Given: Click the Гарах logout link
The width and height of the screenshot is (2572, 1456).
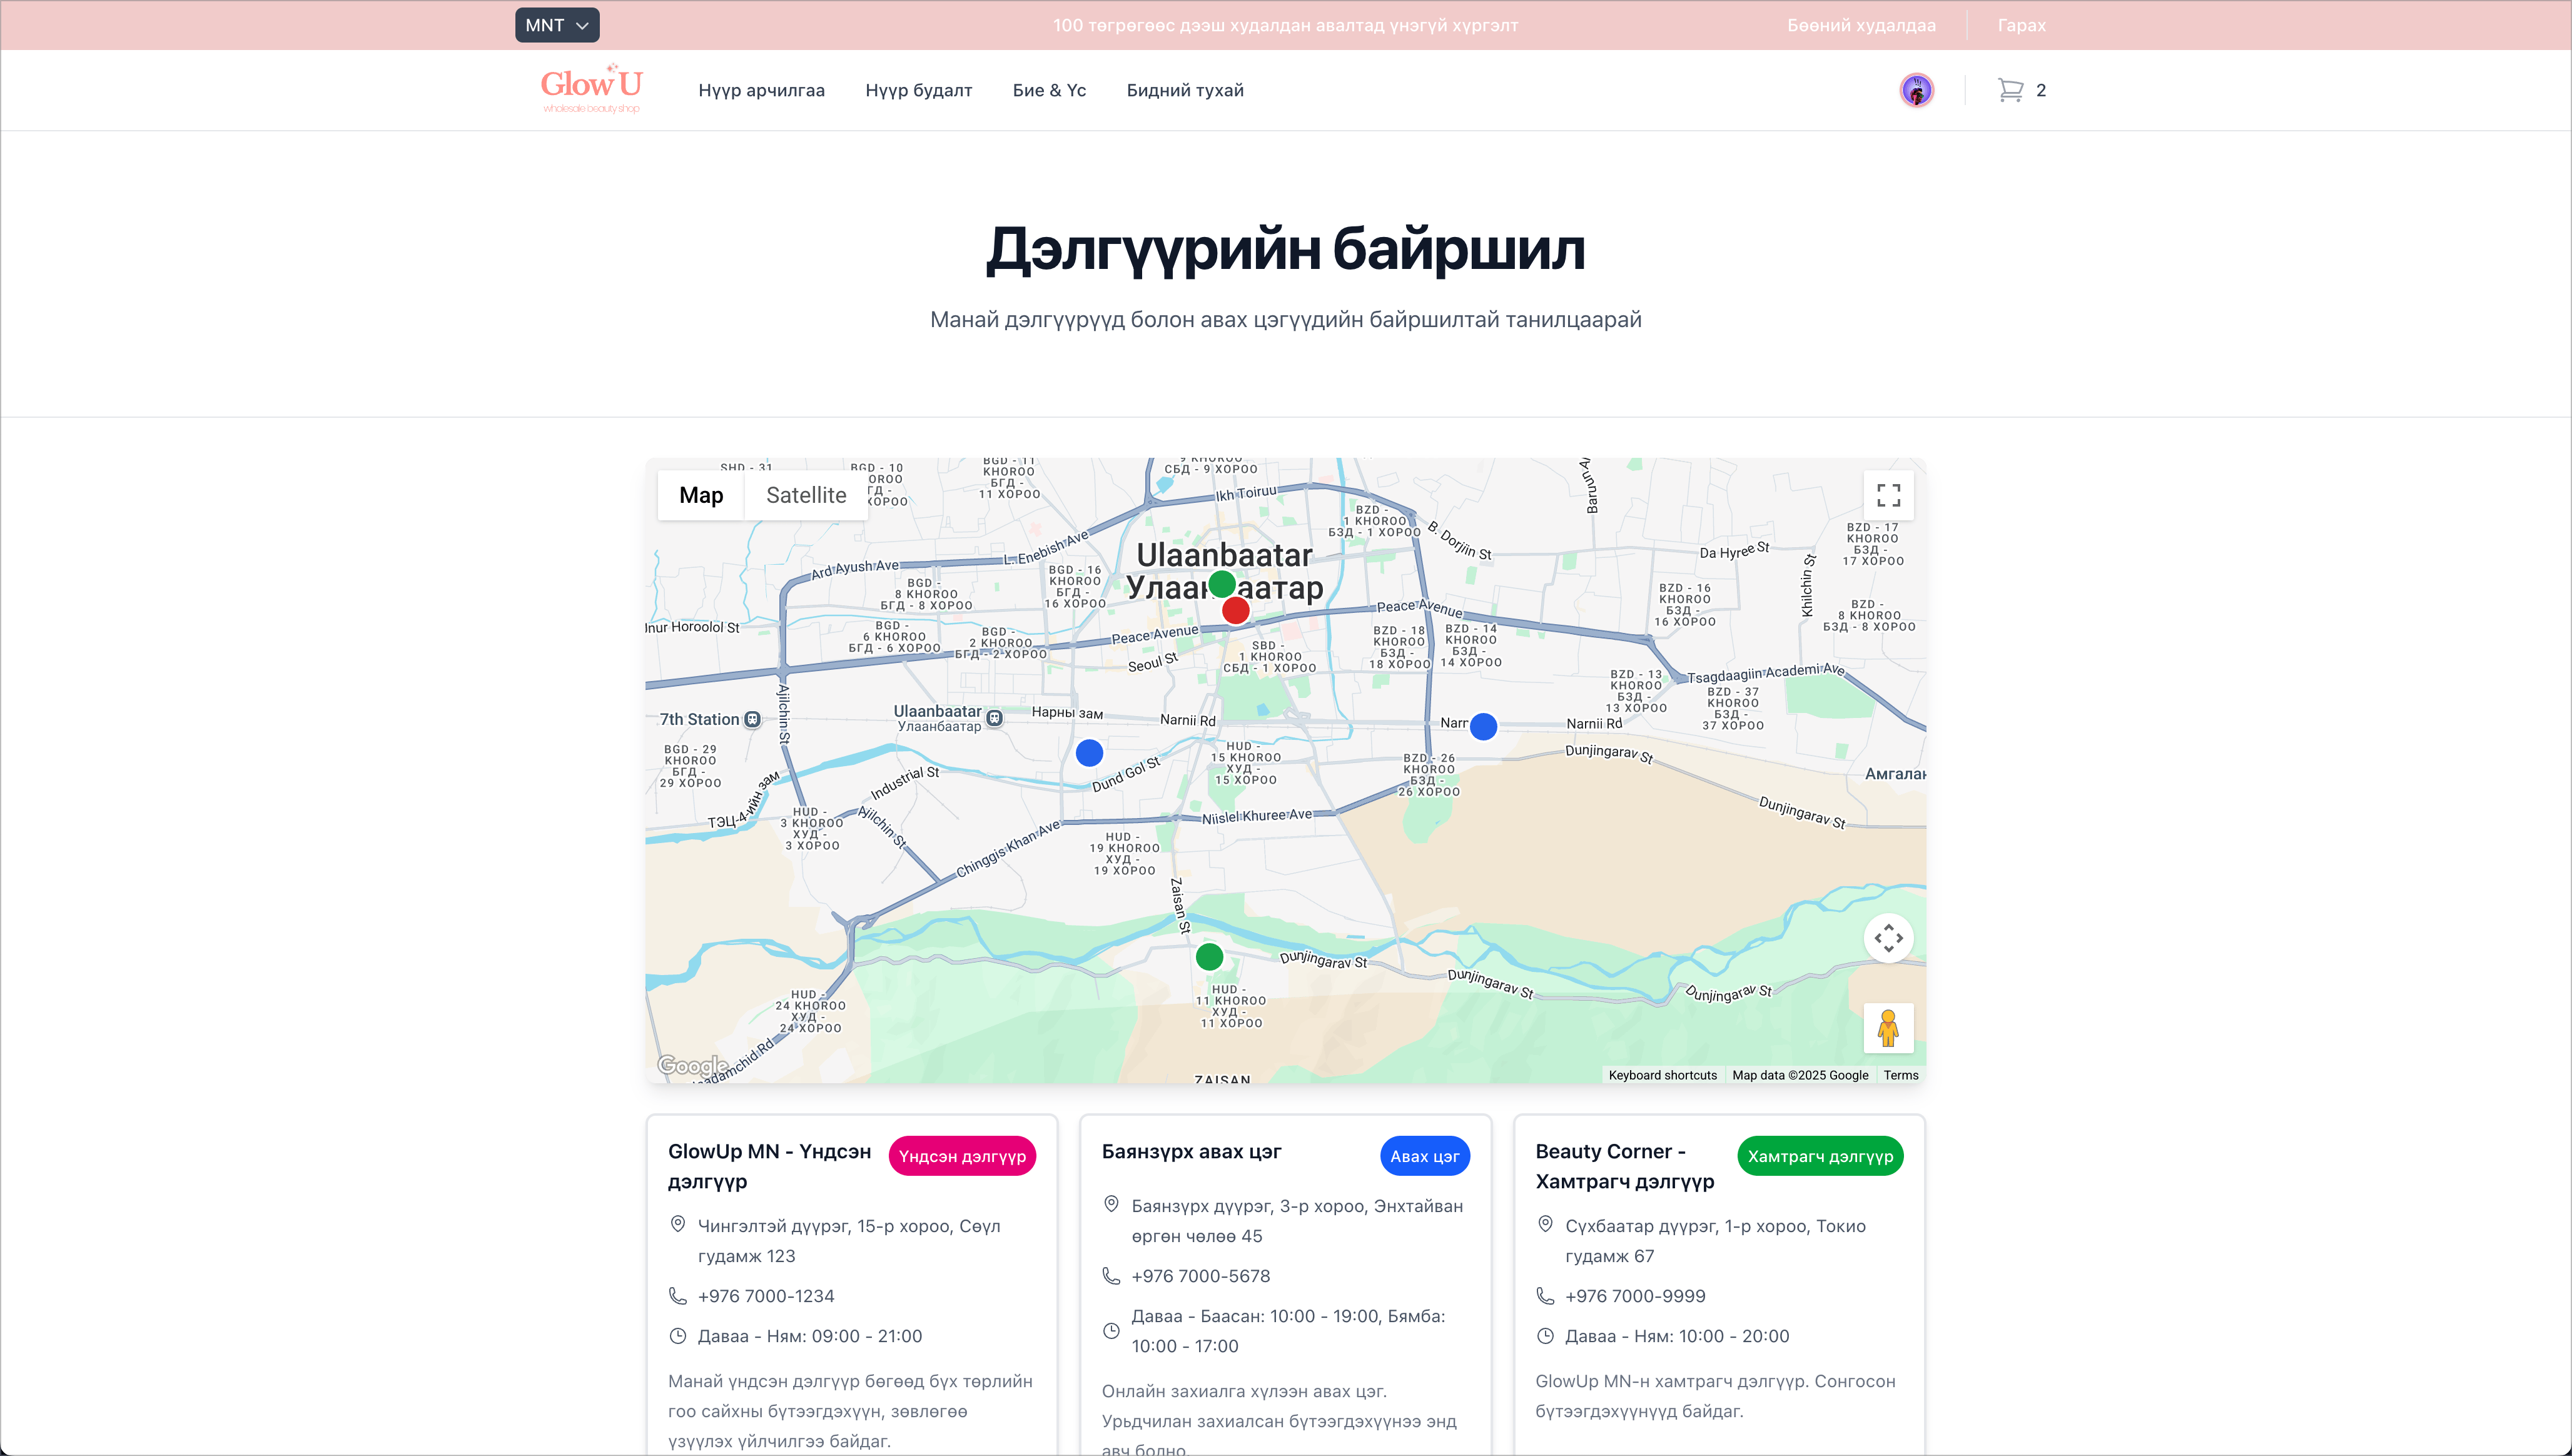Looking at the screenshot, I should [x=2021, y=25].
